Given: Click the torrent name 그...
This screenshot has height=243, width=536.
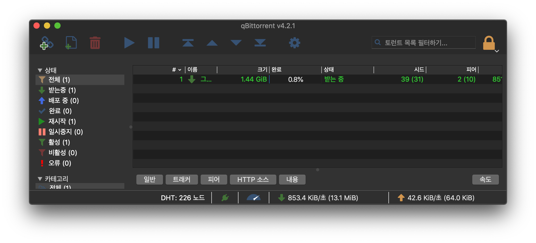Looking at the screenshot, I should coord(206,79).
